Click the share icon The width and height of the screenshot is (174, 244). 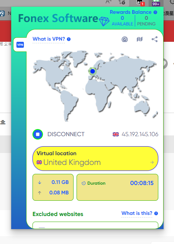155,39
